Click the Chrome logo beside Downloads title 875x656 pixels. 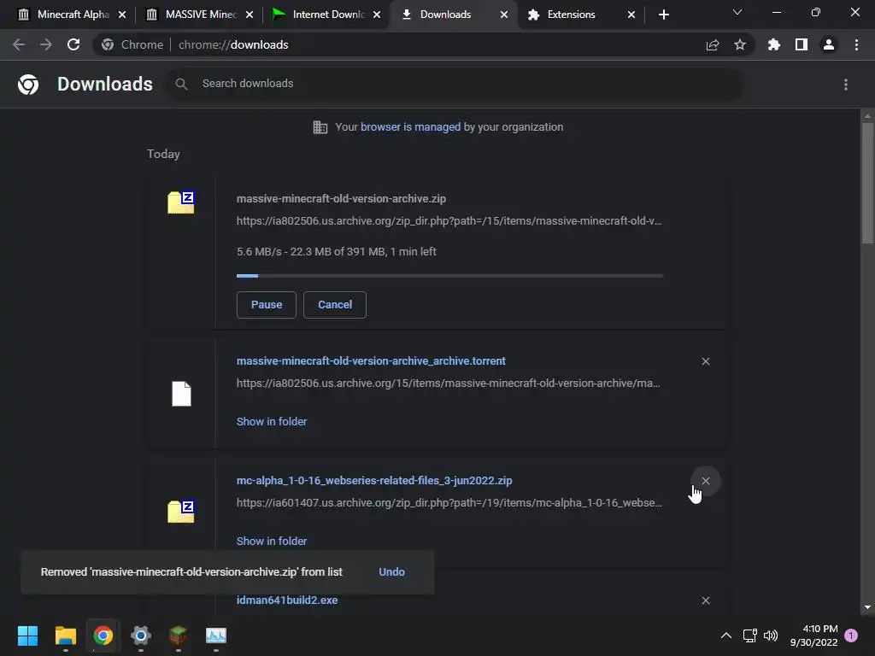tap(28, 85)
